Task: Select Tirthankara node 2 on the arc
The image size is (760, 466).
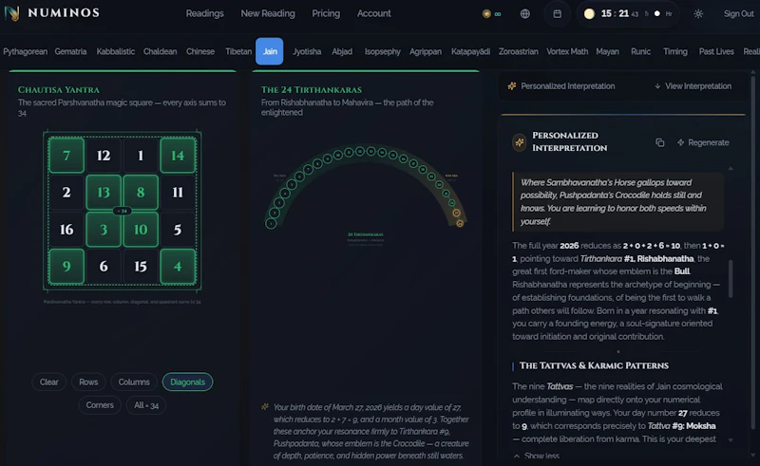Action: point(275,213)
